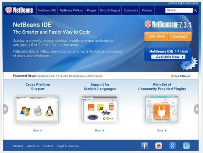
Task: Open the Twitter icon in the footer
Action: tap(187, 146)
